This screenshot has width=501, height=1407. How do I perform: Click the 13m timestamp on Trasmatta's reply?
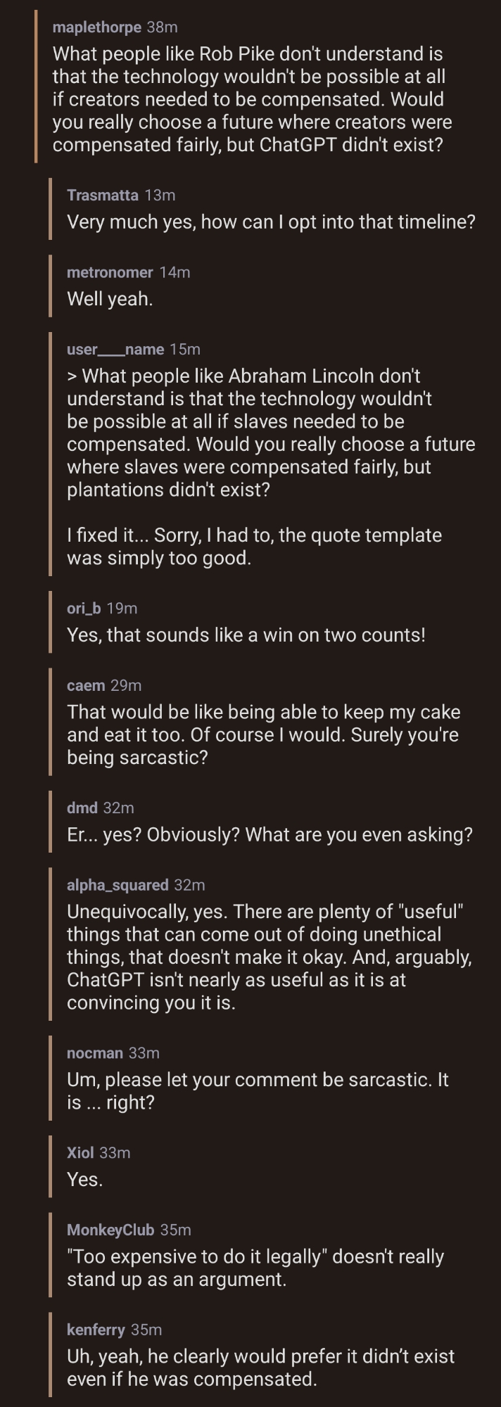(160, 196)
